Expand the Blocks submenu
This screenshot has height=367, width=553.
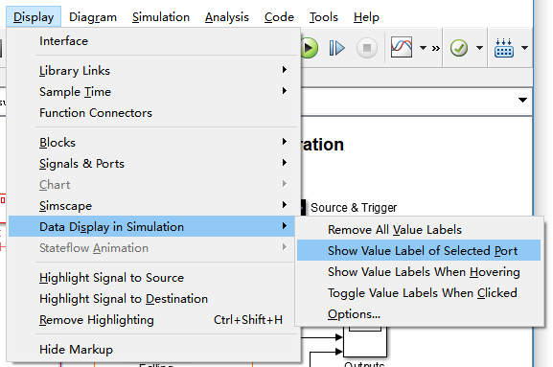pos(152,143)
